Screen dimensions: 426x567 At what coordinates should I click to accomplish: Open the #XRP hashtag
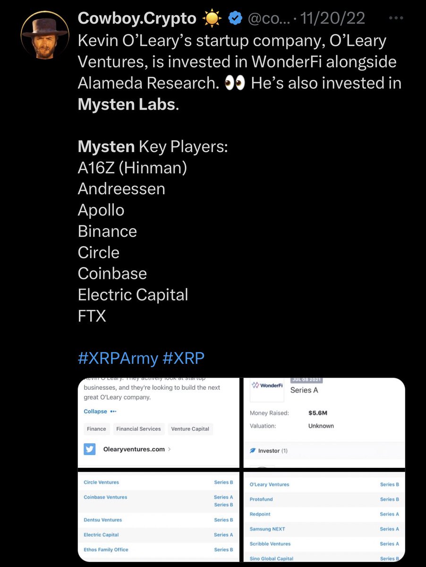pos(183,358)
